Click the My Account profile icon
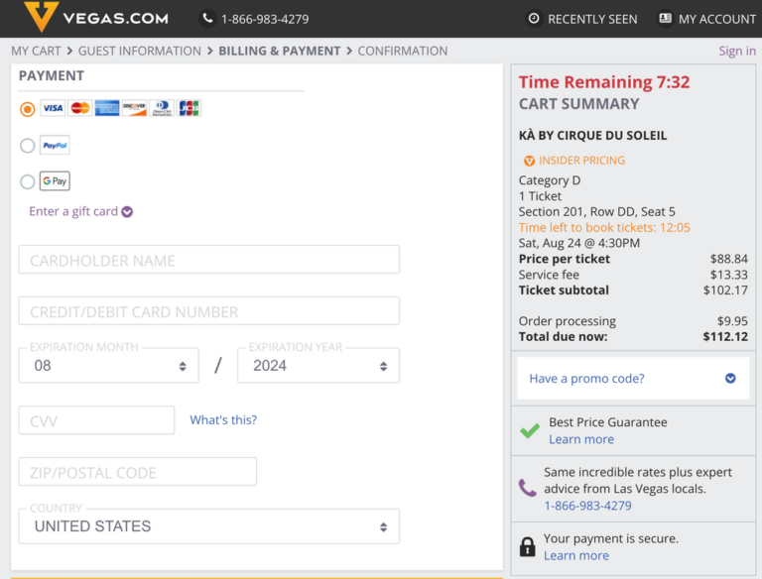 tap(665, 19)
